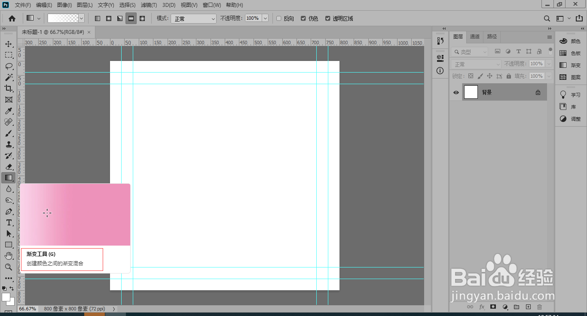Open the 滤镜(T) menu
Viewport: 587px width, 316px height.
(x=149, y=5)
